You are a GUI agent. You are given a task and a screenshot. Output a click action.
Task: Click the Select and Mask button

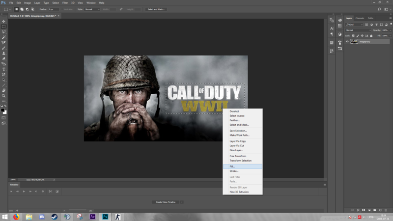point(156,9)
